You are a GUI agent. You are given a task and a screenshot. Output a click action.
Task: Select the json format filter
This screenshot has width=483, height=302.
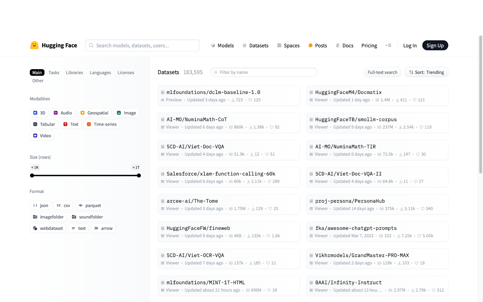(x=40, y=205)
